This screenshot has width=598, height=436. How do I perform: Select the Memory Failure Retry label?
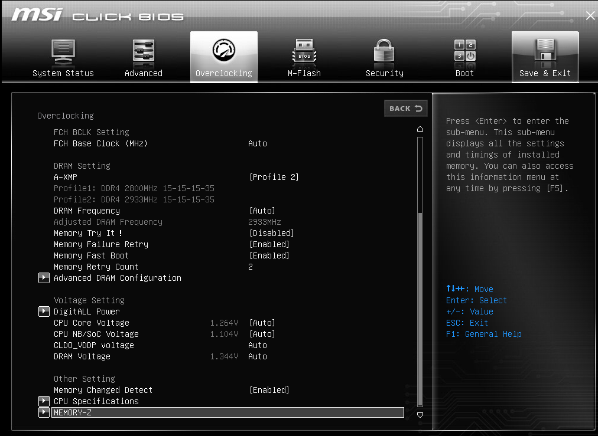click(x=100, y=244)
